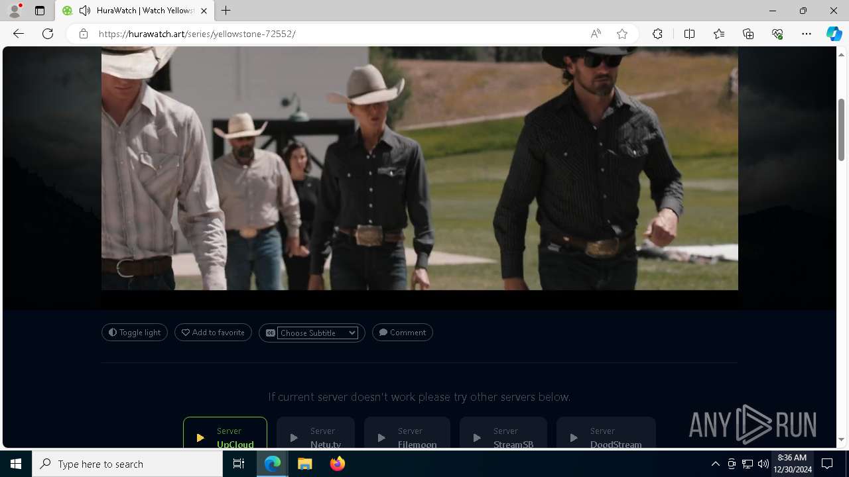This screenshot has width=849, height=477.
Task: Open Task View on the taskbar
Action: (x=239, y=464)
